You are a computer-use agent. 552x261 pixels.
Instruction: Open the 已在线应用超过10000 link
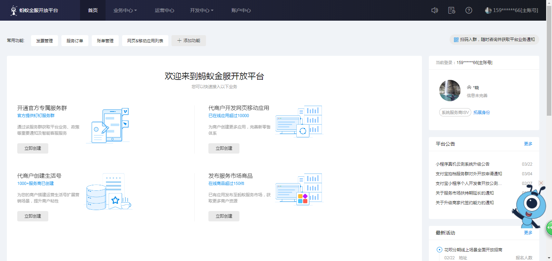pyautogui.click(x=229, y=116)
